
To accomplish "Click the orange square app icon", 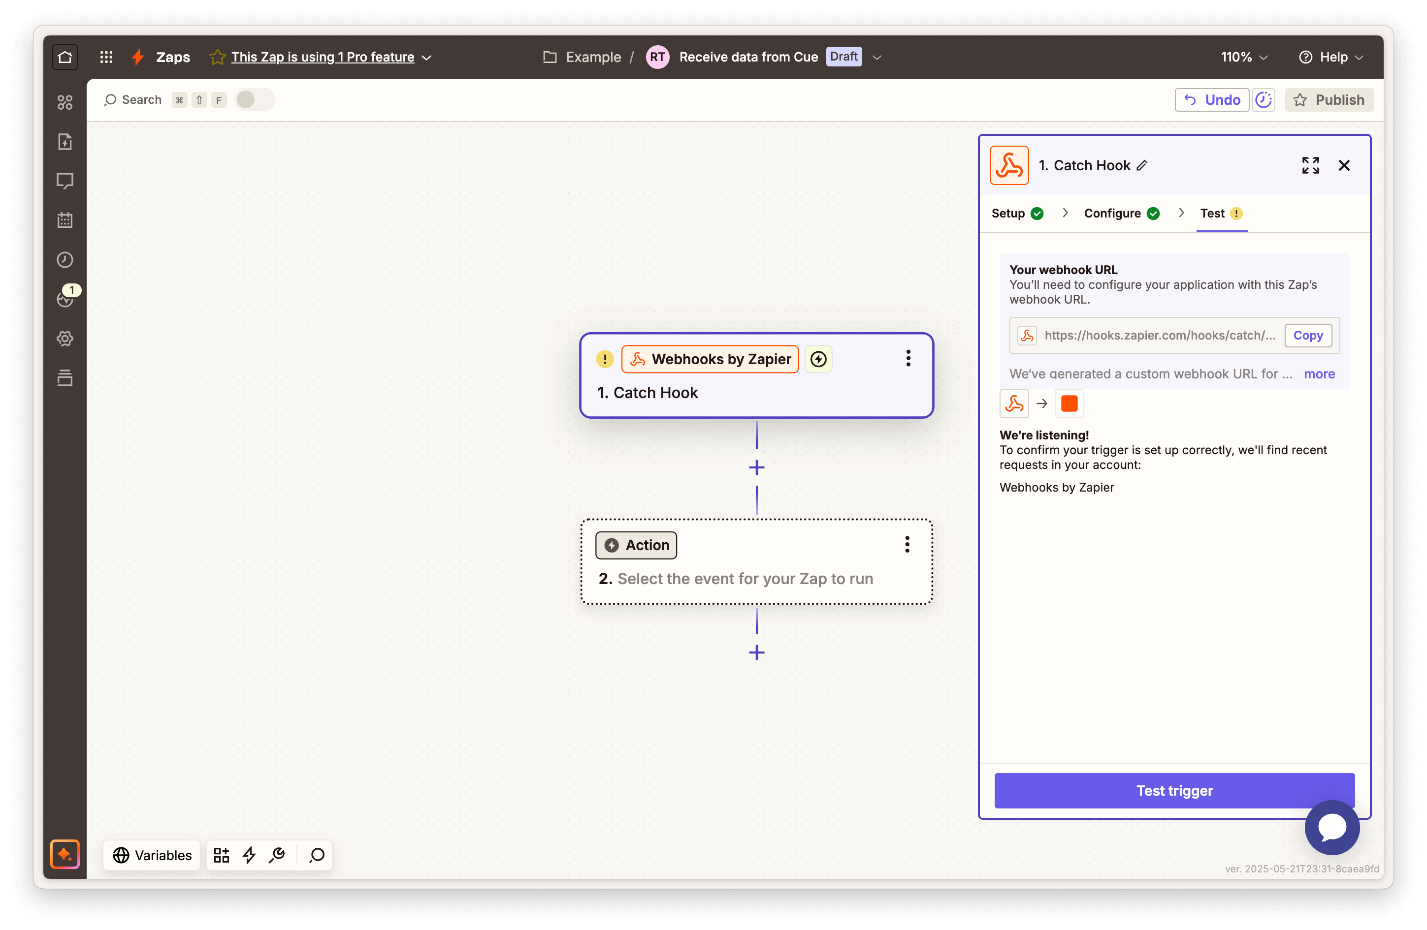I will pos(1069,403).
